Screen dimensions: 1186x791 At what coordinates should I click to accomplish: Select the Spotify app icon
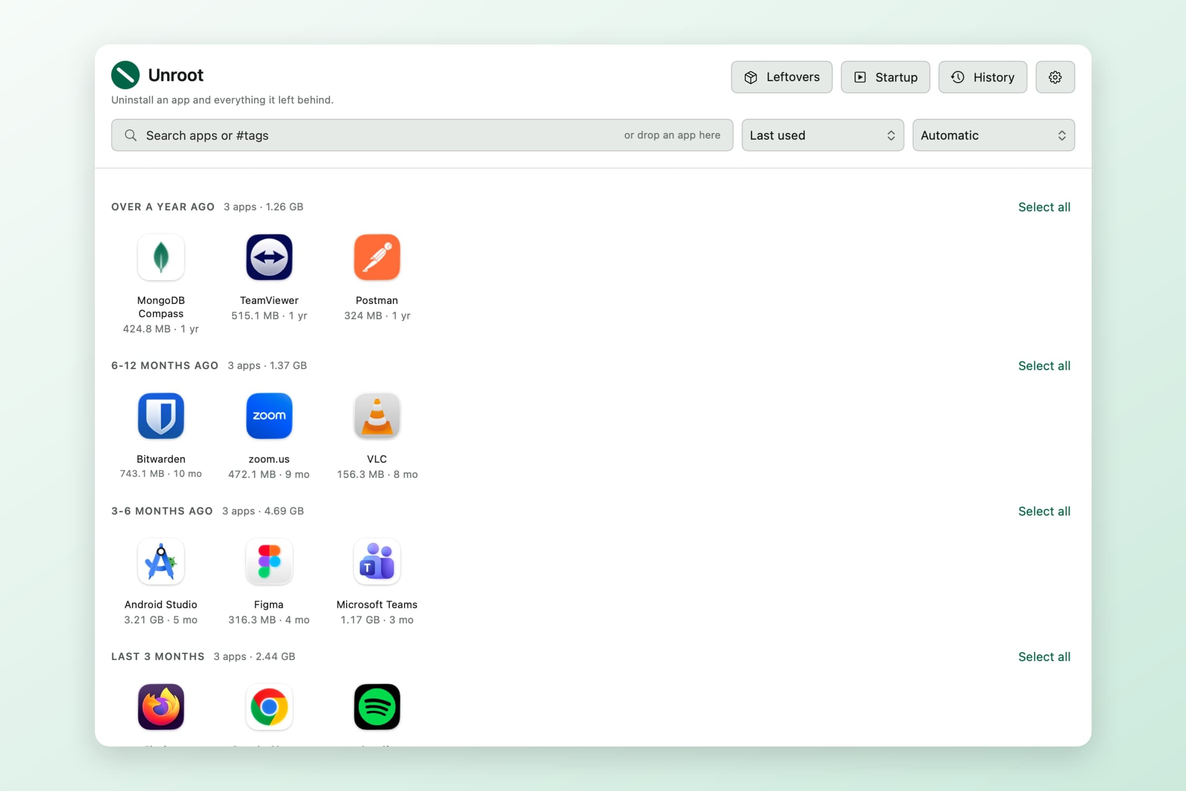point(377,706)
